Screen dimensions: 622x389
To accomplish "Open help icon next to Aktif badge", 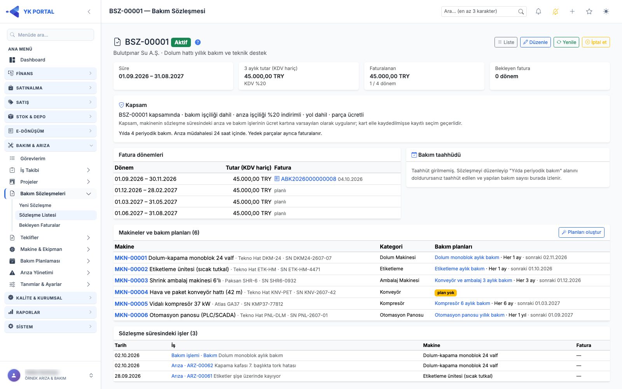I will click(x=198, y=42).
